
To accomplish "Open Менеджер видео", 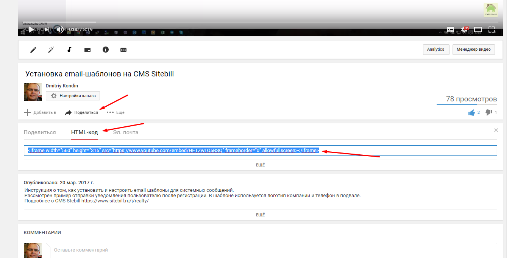I will point(473,50).
